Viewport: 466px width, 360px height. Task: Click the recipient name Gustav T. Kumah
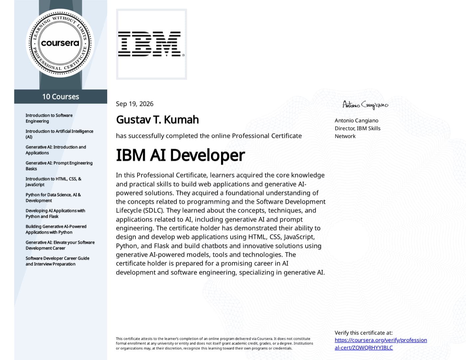tap(157, 120)
